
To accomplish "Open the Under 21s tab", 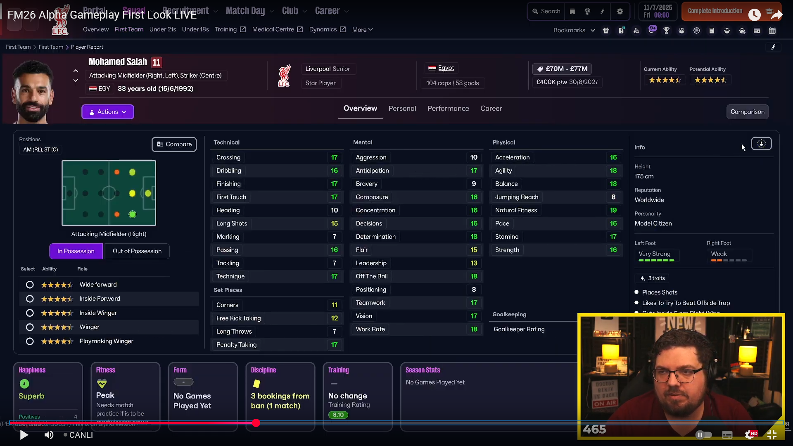I will 162,29.
